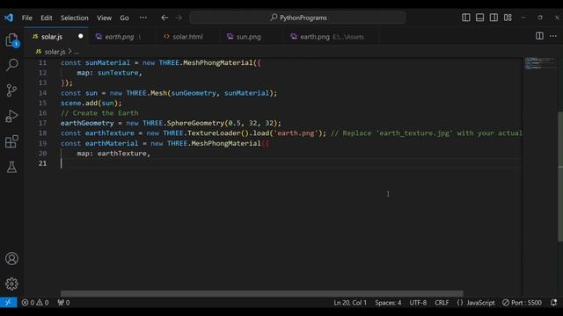
Task: Click line number 11 in the gutter
Action: pyautogui.click(x=43, y=62)
